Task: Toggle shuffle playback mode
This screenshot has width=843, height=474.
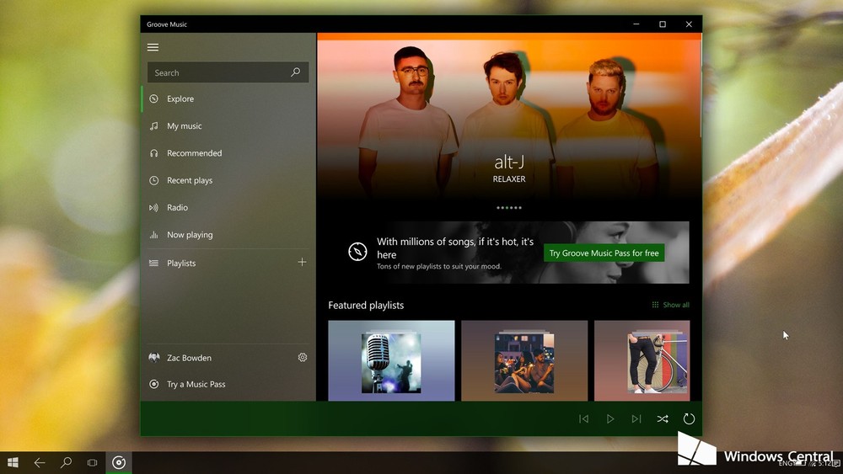Action: 663,418
